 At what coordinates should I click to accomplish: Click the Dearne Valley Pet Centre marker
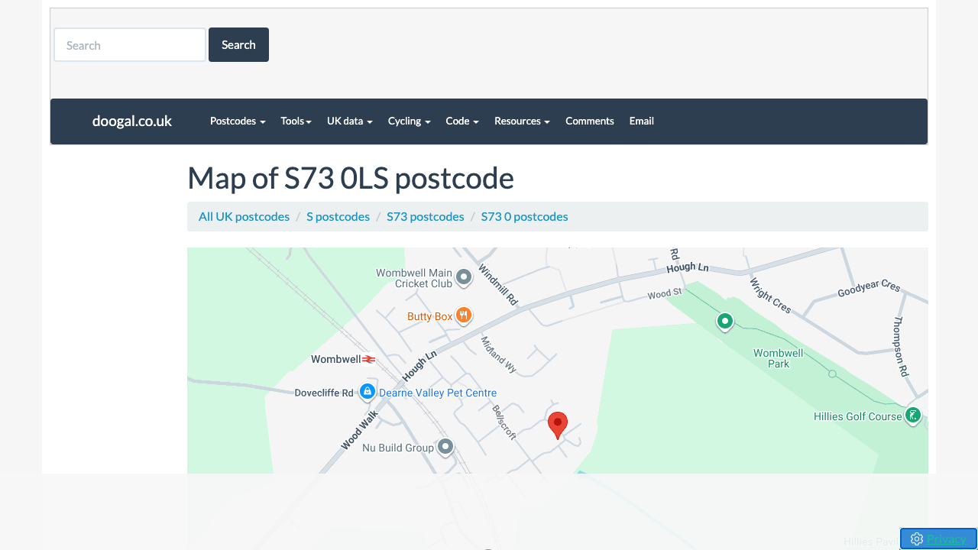coord(368,392)
